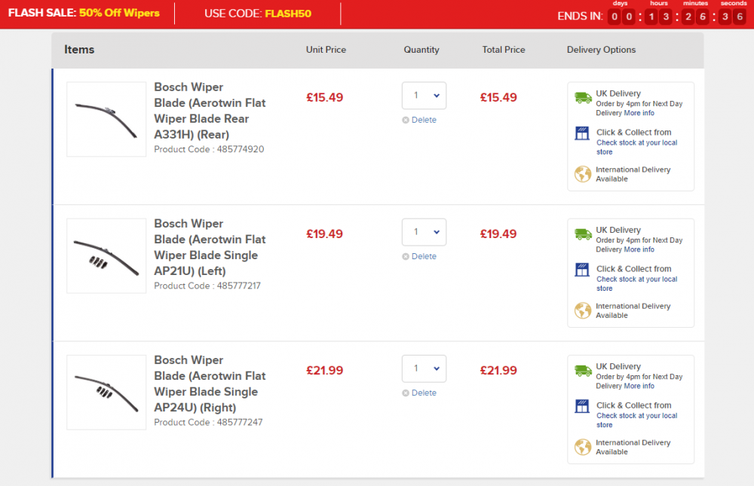Viewport: 754px width, 486px height.
Task: Click the delete cross icon for AP24U right blade
Action: (x=406, y=393)
